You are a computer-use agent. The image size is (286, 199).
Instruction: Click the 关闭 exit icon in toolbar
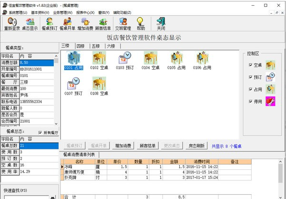tap(161, 24)
